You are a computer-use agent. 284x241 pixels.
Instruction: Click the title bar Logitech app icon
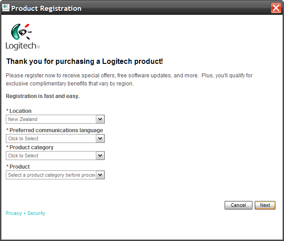tap(5, 8)
